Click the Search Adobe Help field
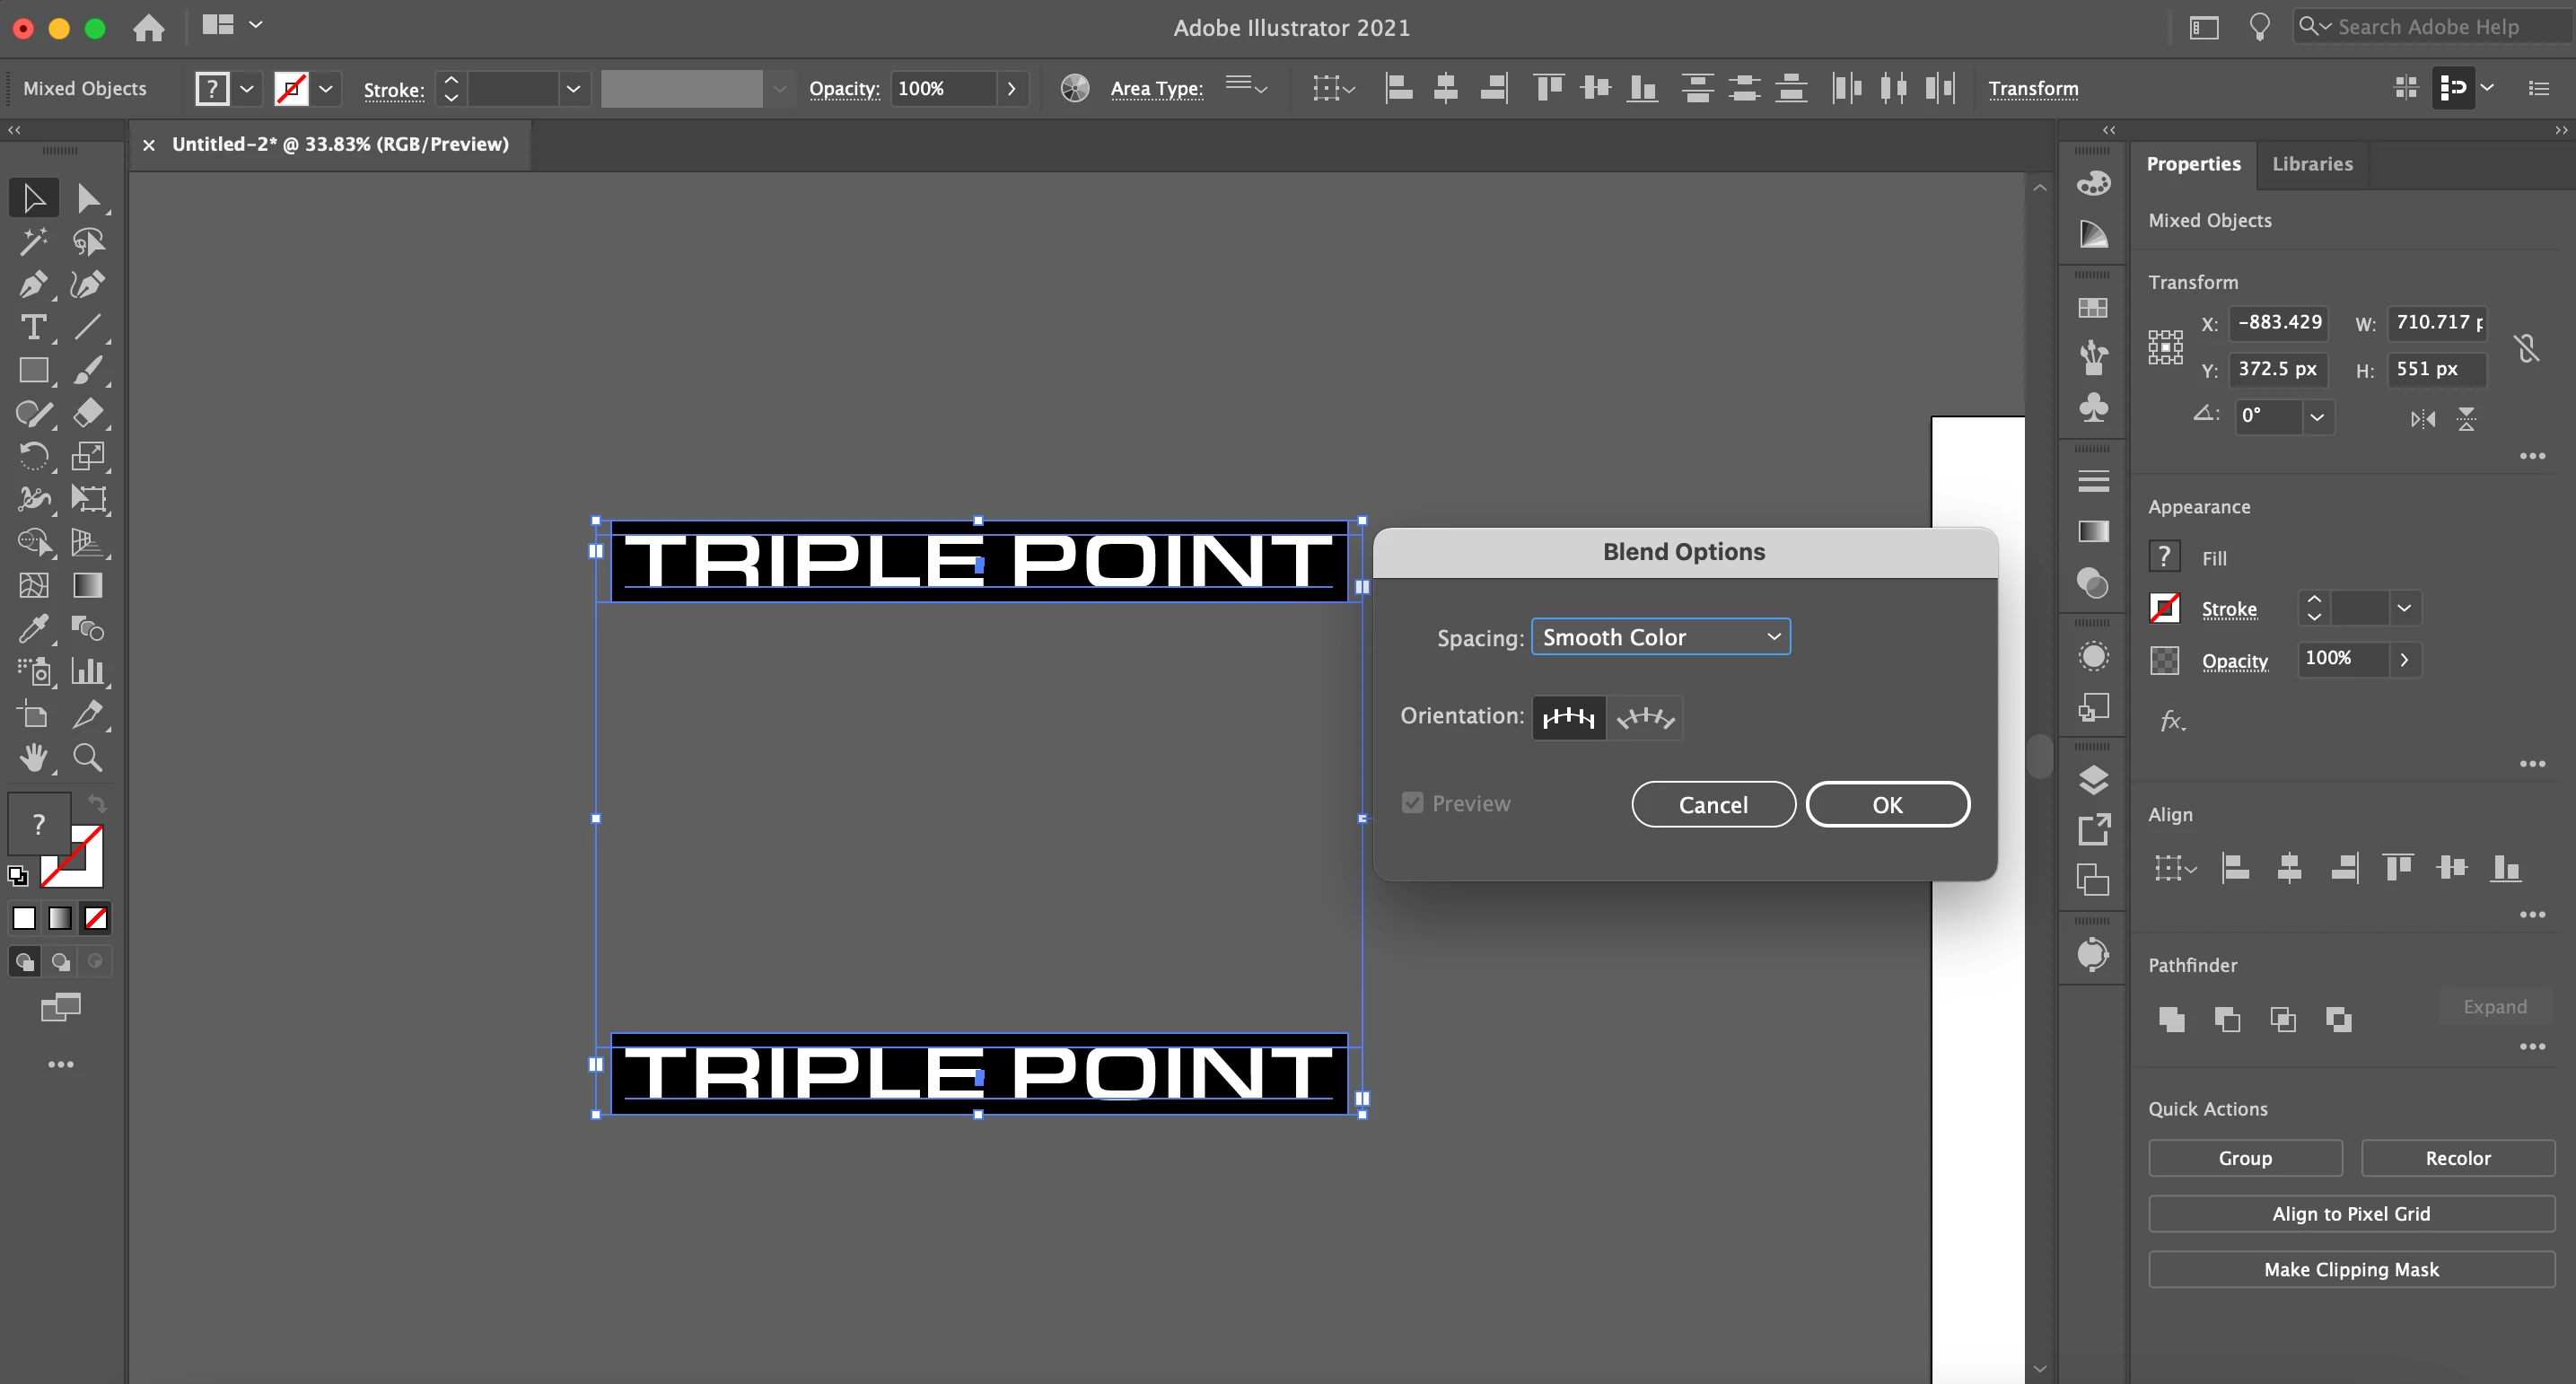The width and height of the screenshot is (2576, 1384). point(2428,27)
